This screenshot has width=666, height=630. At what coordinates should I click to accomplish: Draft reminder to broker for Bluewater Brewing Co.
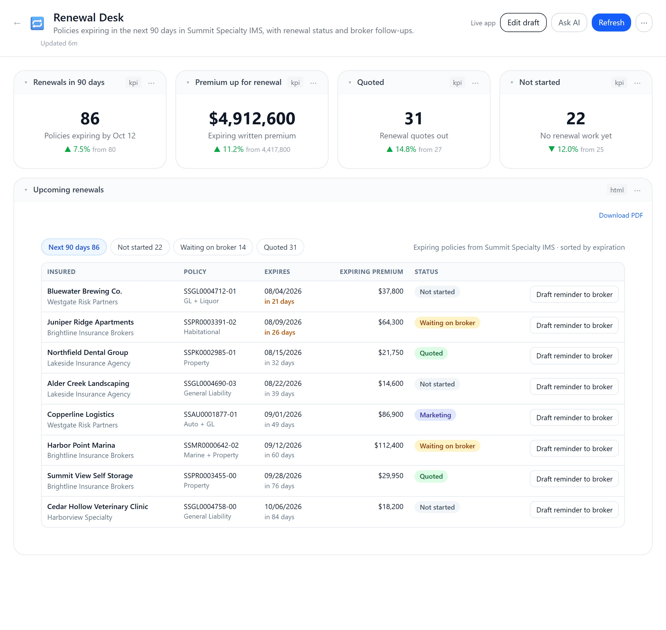click(x=574, y=294)
